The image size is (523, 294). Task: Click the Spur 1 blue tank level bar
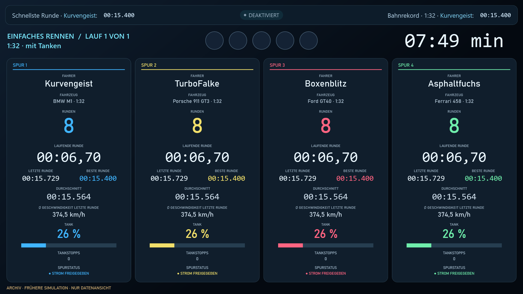coord(69,245)
